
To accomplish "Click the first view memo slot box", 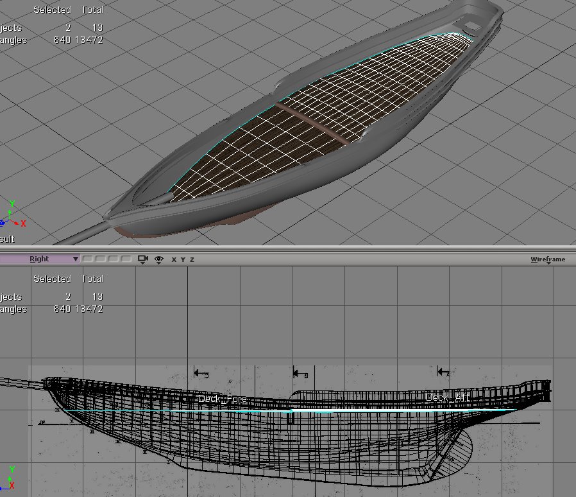I will click(x=87, y=259).
